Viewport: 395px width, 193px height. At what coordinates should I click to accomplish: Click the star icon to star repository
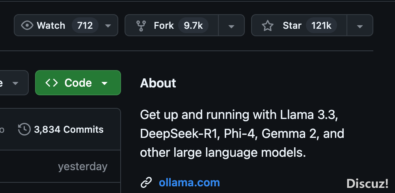(268, 26)
